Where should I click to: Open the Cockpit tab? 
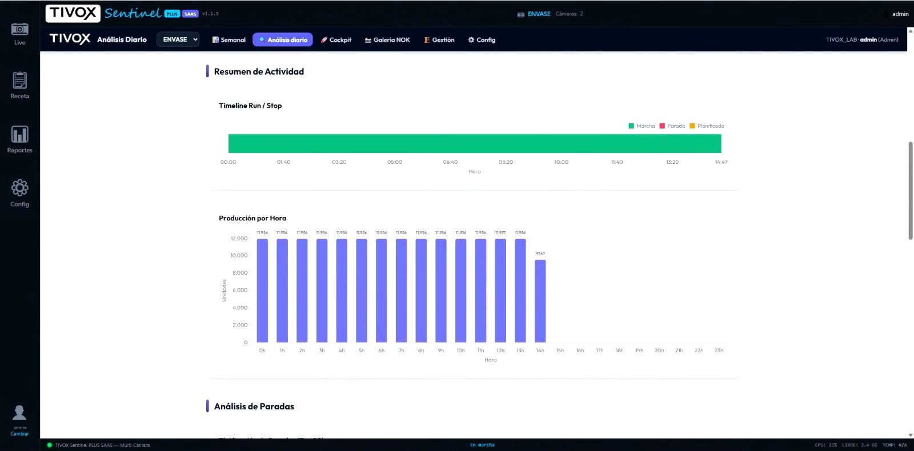[x=336, y=40]
